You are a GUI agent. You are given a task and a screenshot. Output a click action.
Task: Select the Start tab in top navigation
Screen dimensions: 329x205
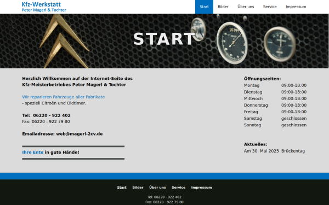click(x=204, y=7)
